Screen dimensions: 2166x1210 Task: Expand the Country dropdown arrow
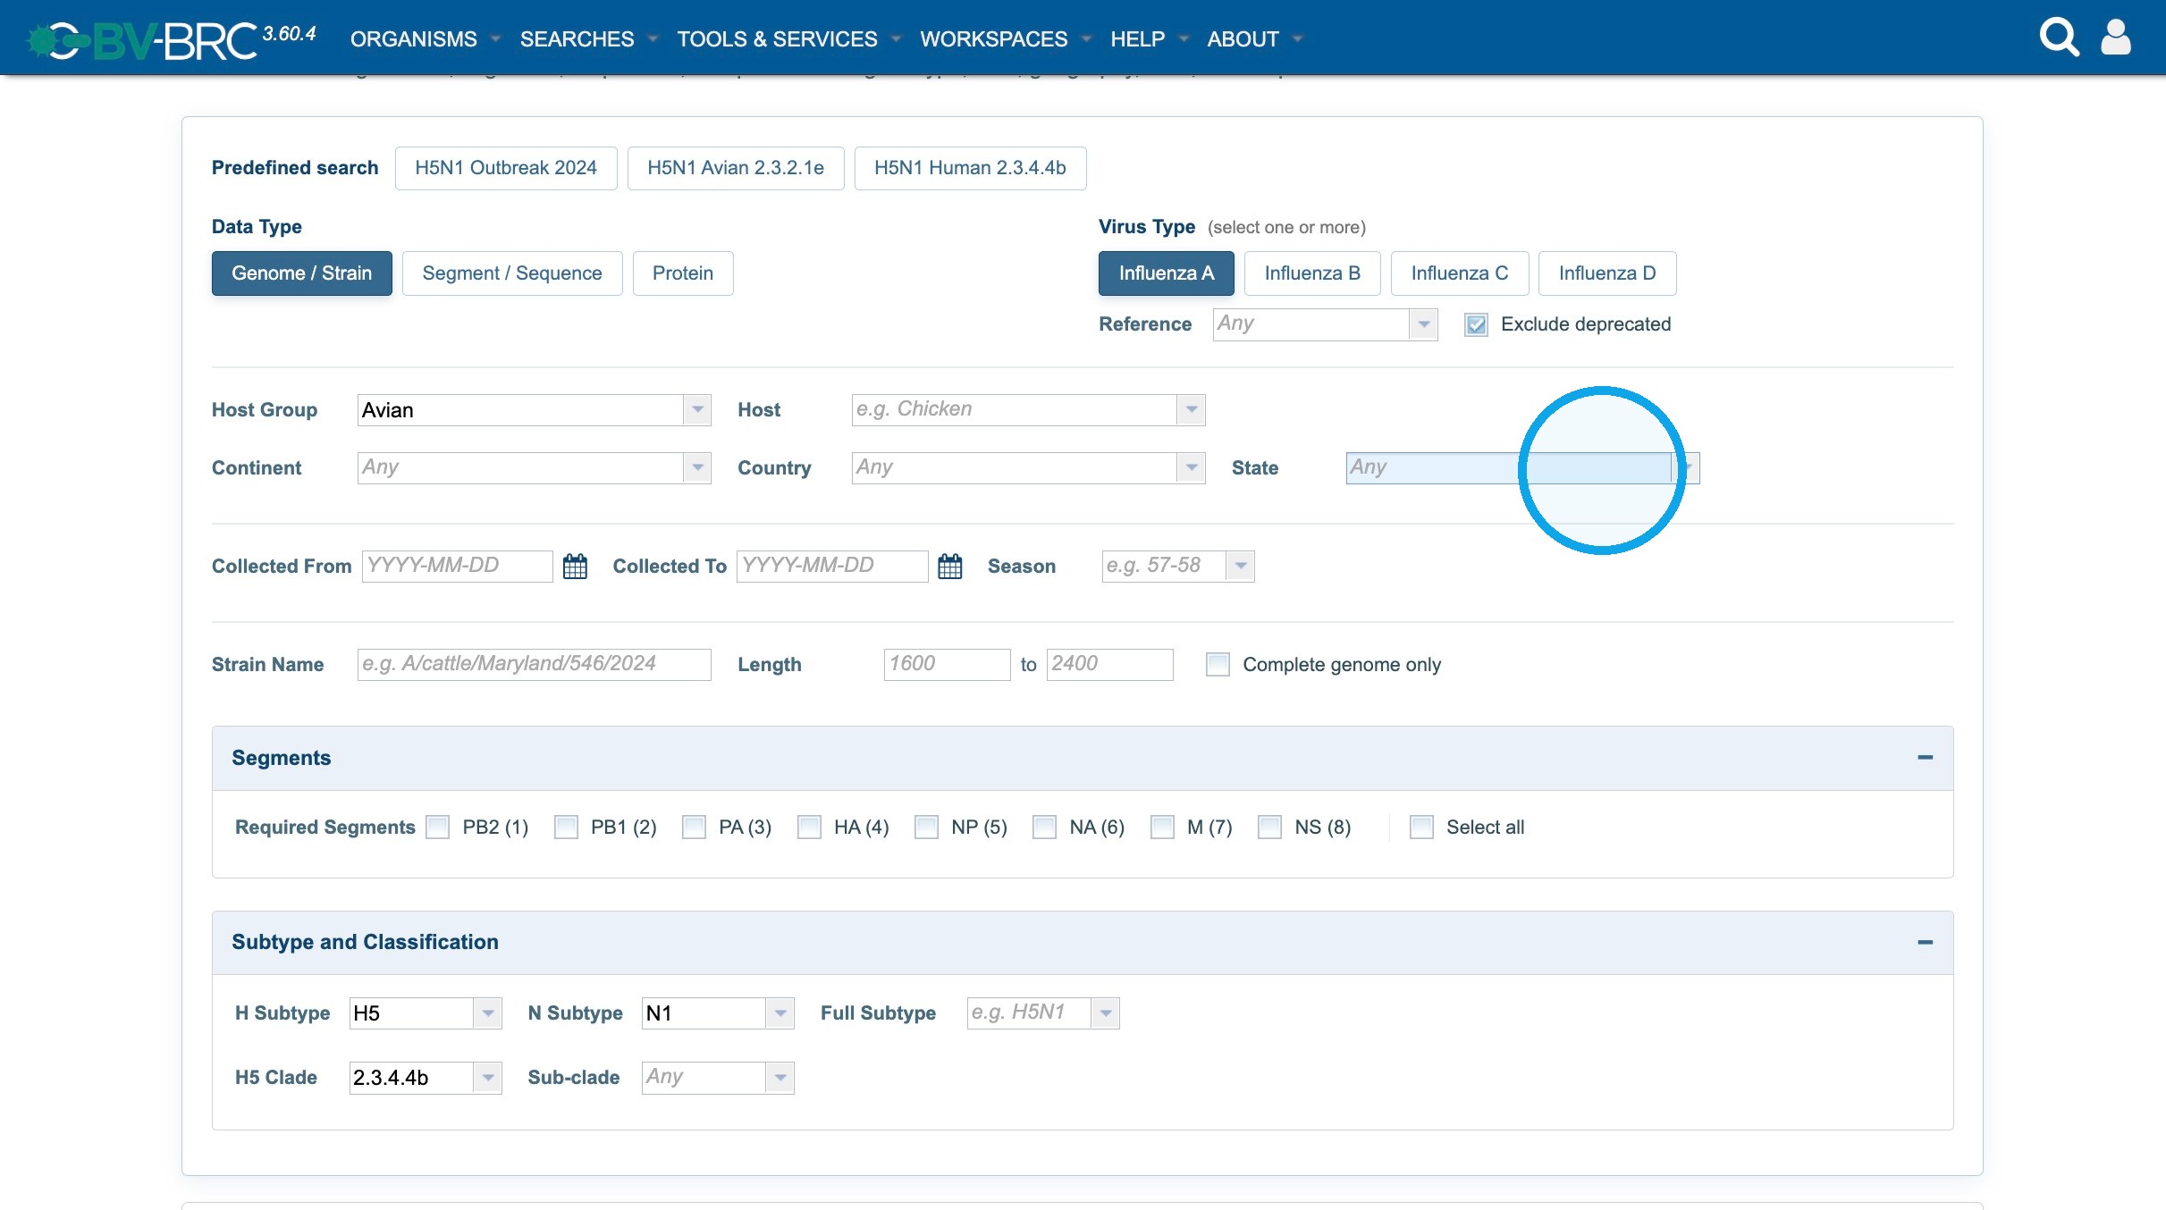point(1191,467)
